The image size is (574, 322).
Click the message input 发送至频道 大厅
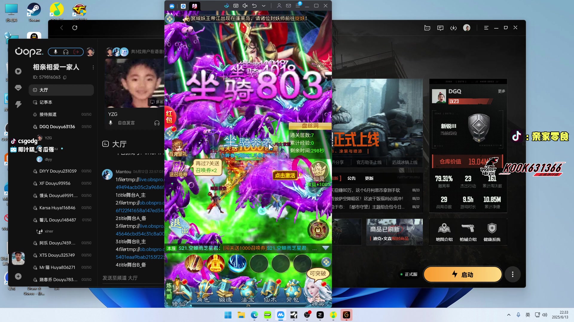click(133, 278)
